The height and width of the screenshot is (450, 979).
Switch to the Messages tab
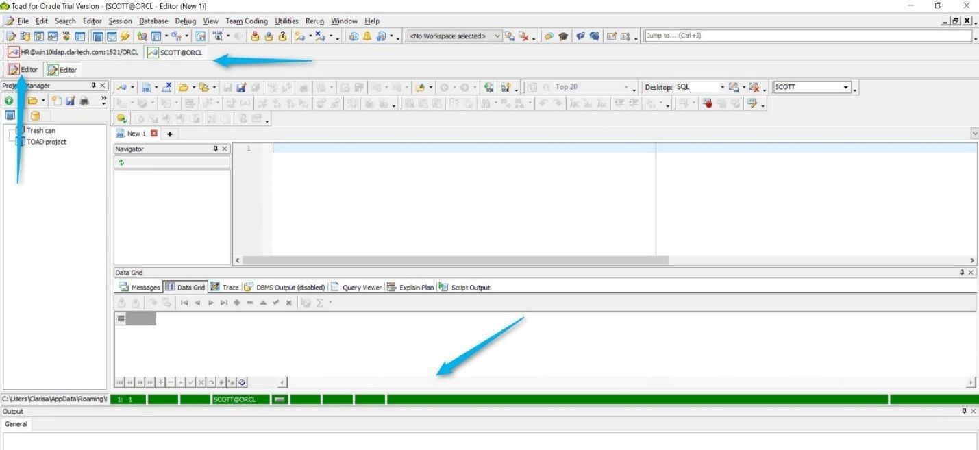click(x=140, y=288)
